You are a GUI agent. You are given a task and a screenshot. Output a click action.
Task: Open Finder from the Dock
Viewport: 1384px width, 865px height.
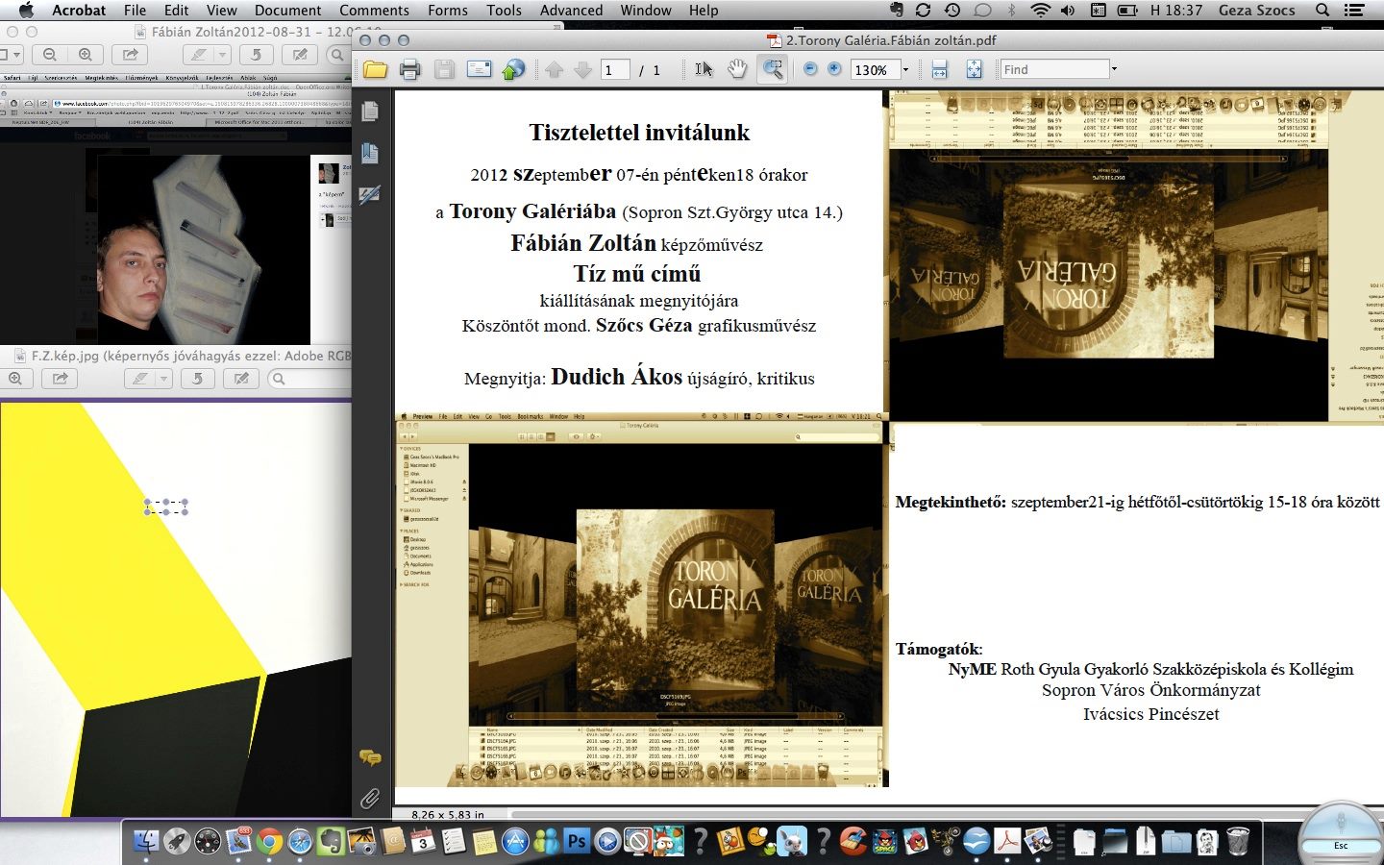[x=145, y=841]
